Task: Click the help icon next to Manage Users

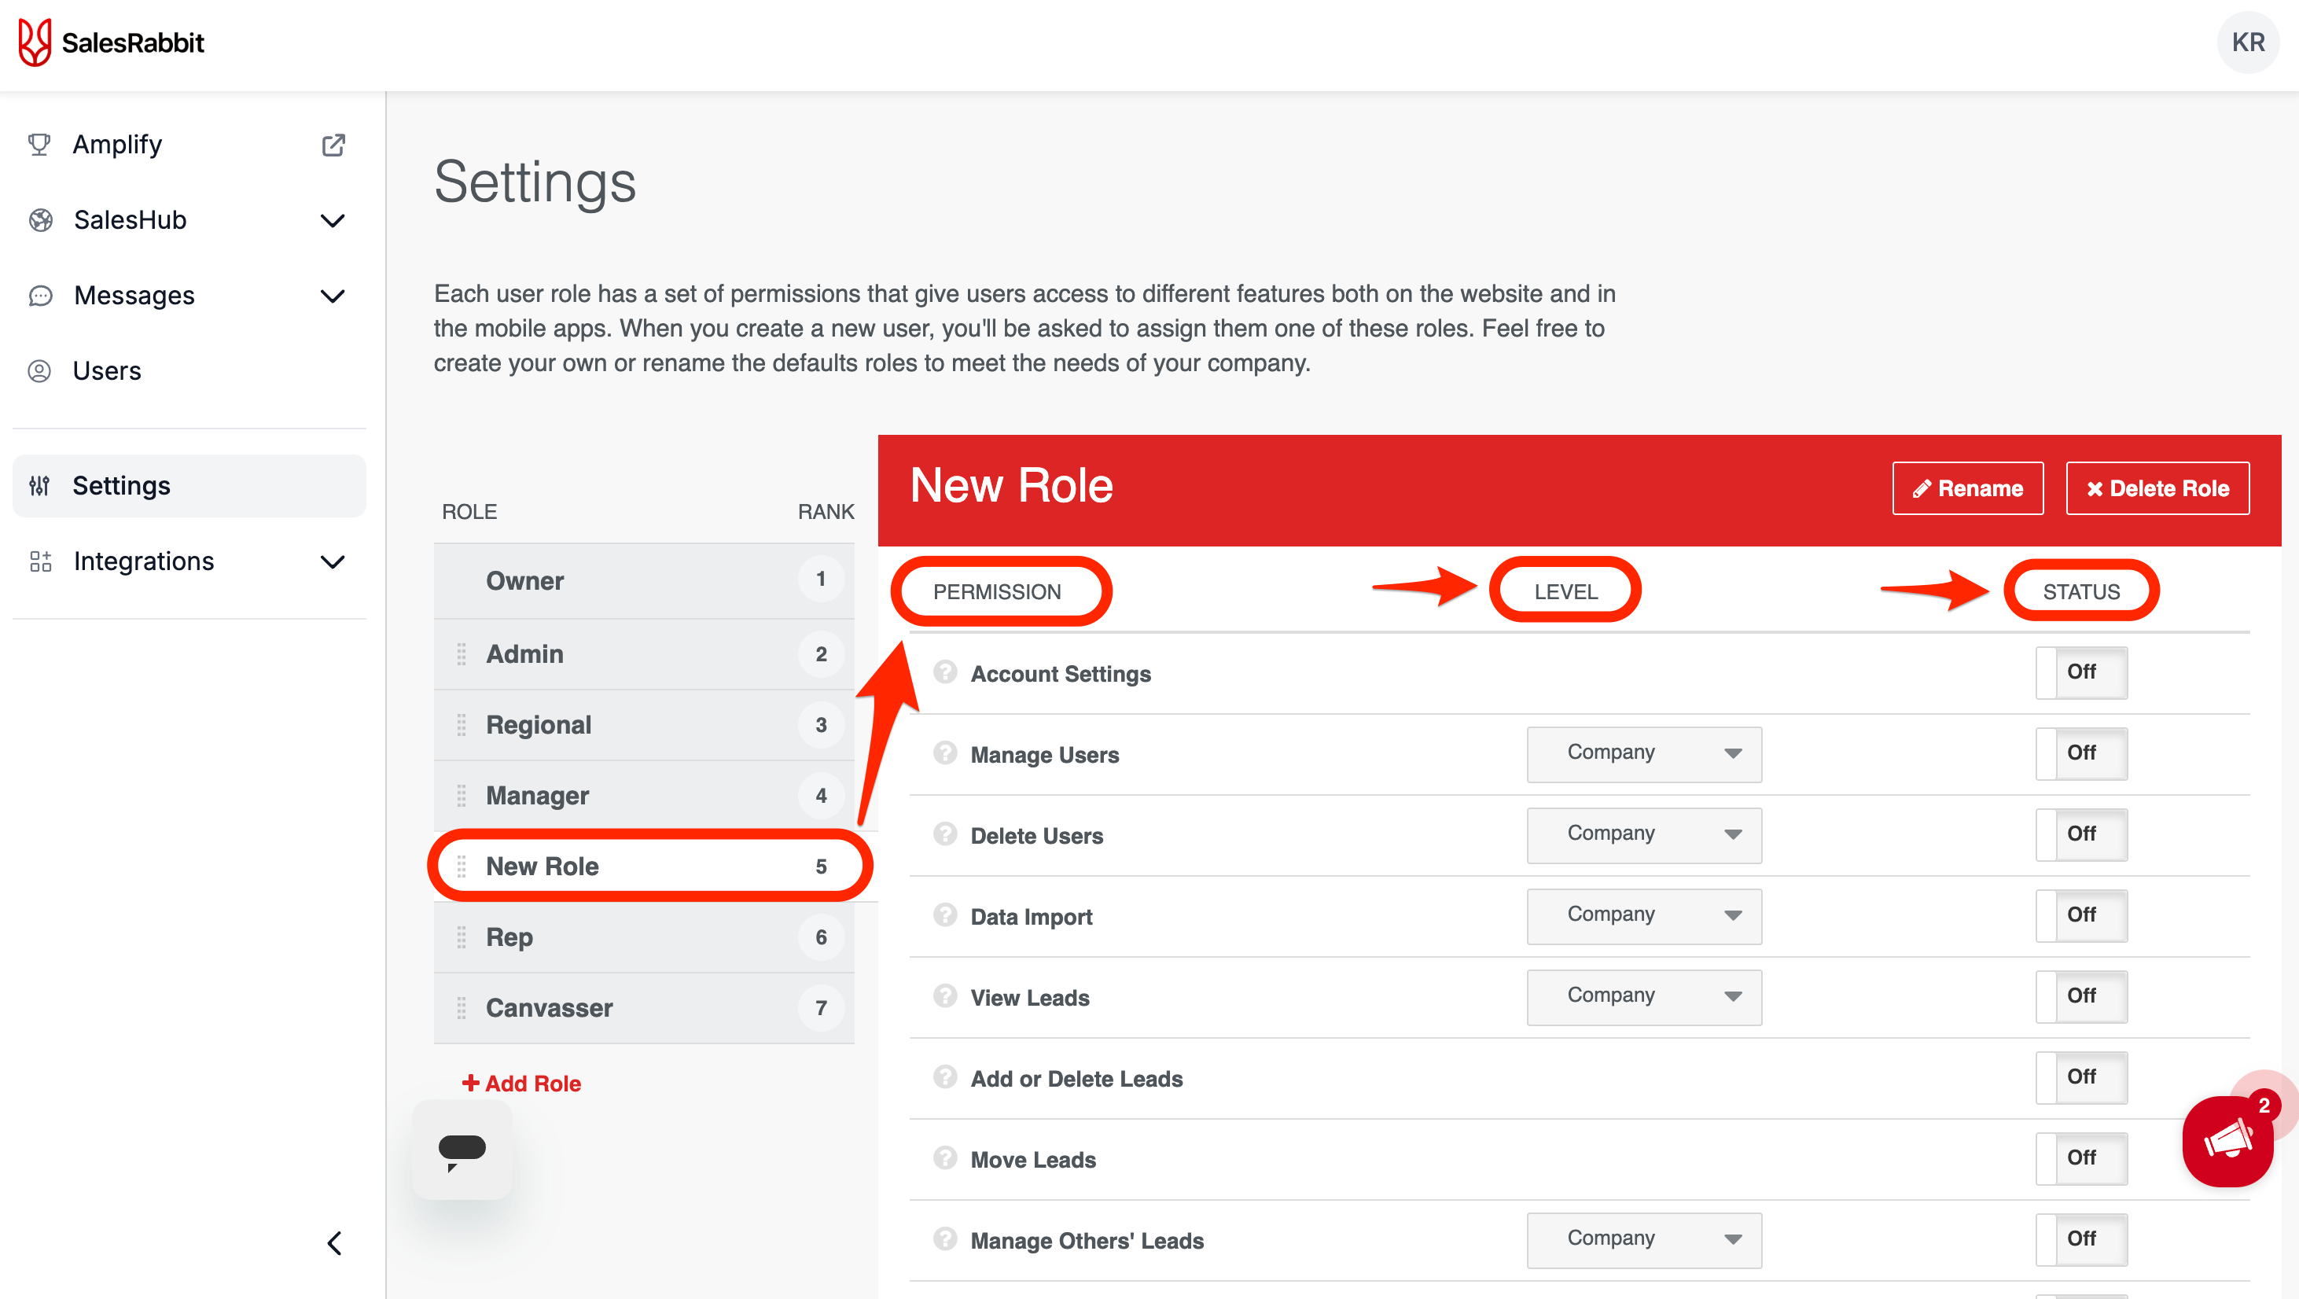Action: [x=945, y=753]
